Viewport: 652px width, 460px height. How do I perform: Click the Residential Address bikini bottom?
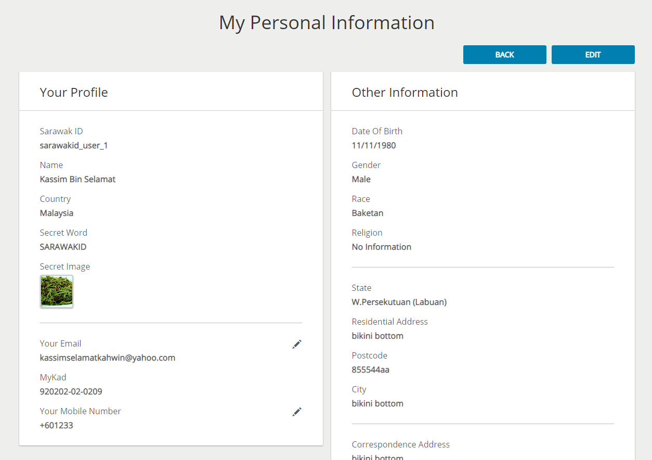coord(377,336)
